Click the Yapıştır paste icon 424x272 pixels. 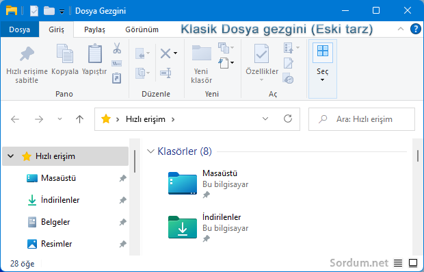pos(95,53)
